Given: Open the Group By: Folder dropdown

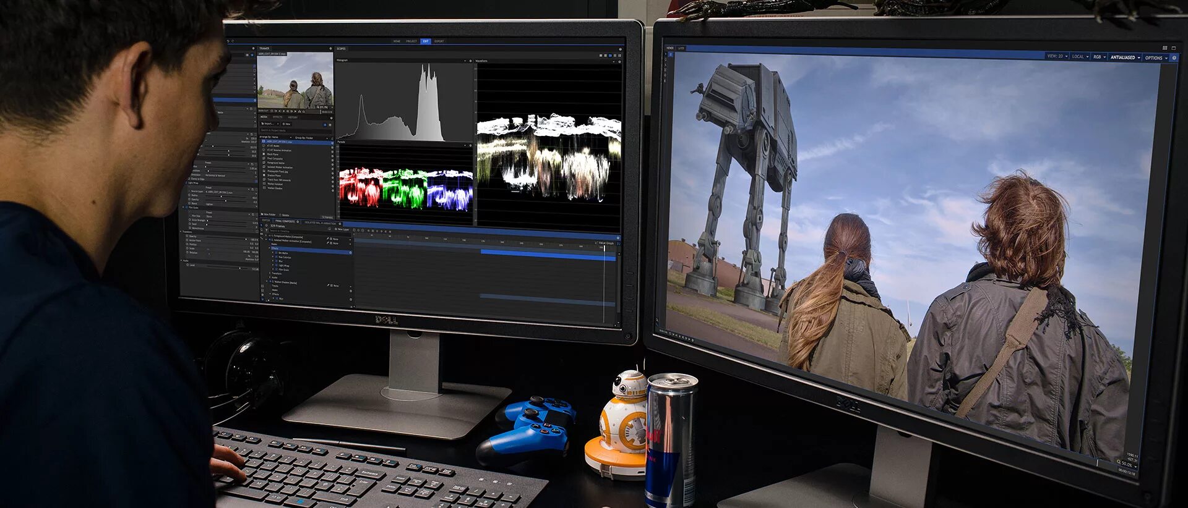Looking at the screenshot, I should coord(312,137).
